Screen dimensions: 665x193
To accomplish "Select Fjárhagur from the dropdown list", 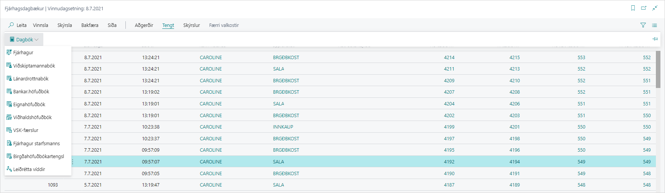I will (x=23, y=53).
